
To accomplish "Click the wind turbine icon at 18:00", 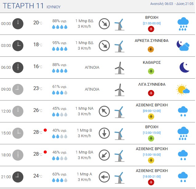I will (x=119, y=156).
